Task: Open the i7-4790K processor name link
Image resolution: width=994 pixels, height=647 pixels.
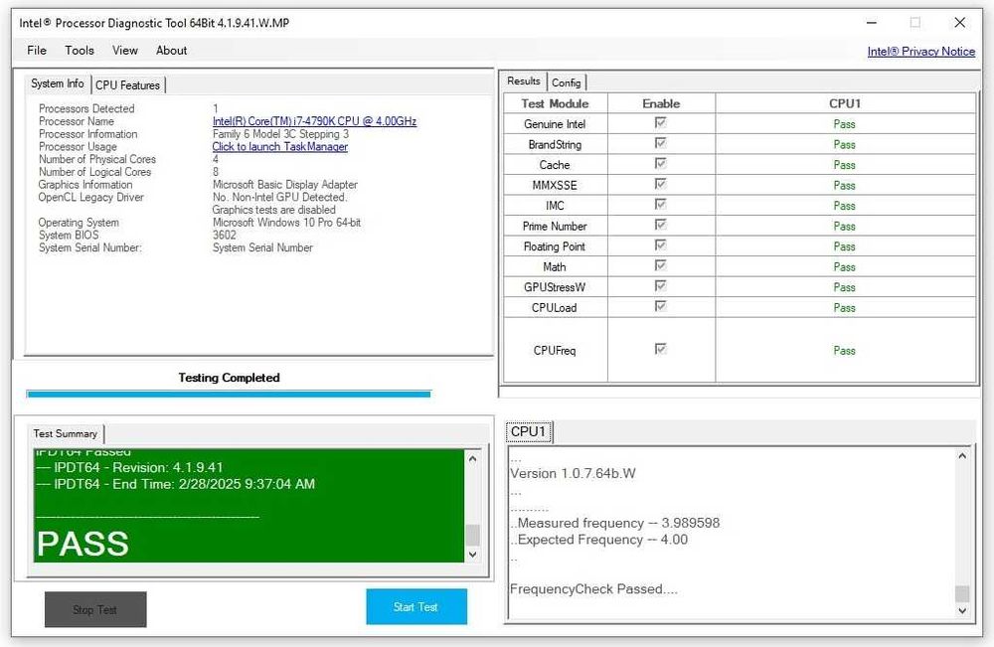Action: tap(314, 121)
